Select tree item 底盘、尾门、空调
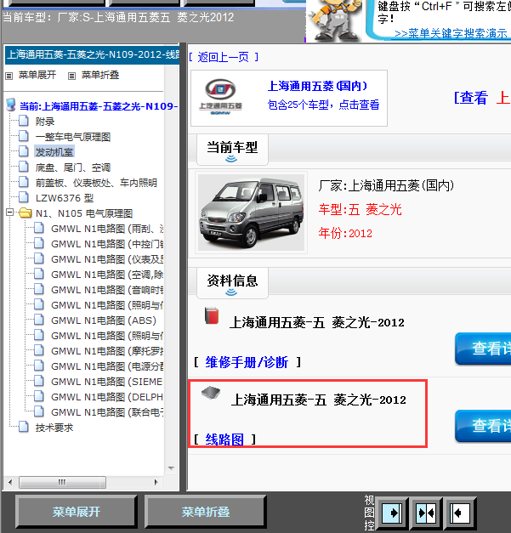The height and width of the screenshot is (533, 511). (73, 167)
